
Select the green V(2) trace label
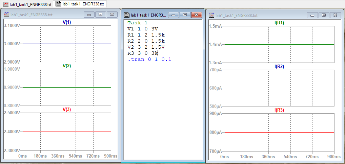pos(67,66)
